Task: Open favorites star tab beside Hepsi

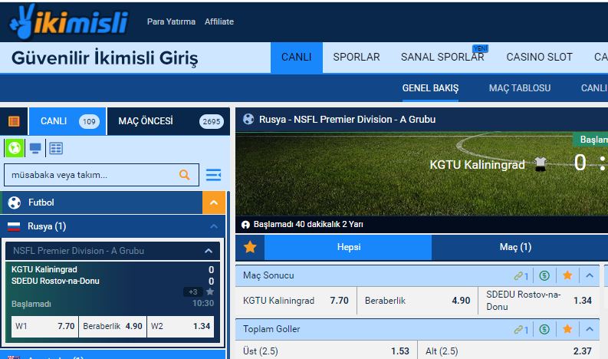Action: tap(250, 247)
